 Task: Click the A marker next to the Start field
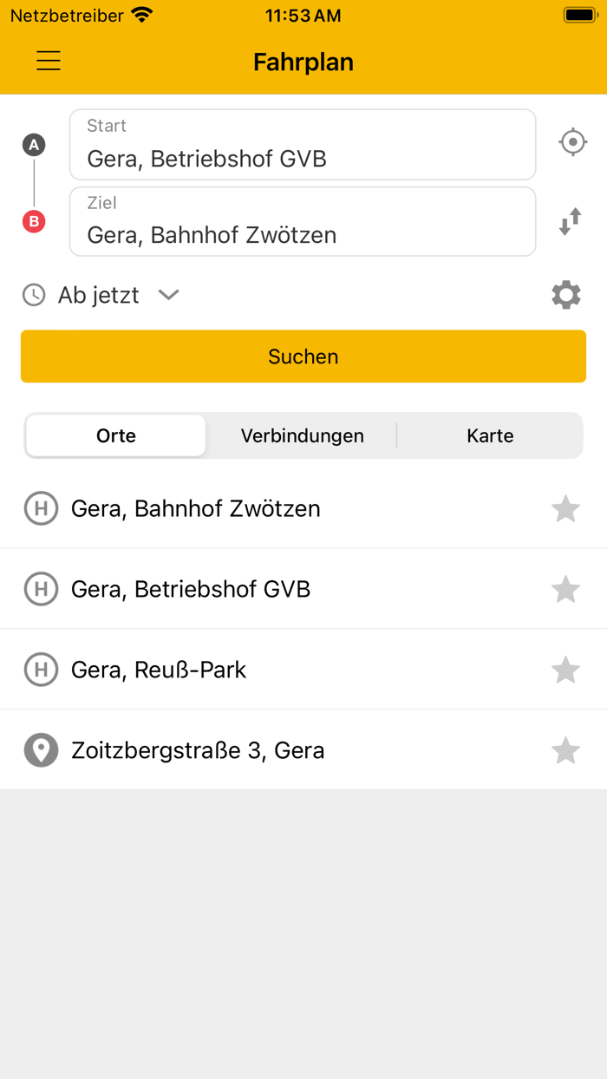pos(33,145)
